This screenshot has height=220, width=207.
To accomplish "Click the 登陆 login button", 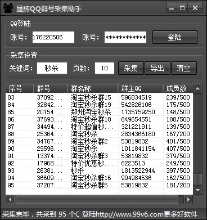I will [175, 37].
